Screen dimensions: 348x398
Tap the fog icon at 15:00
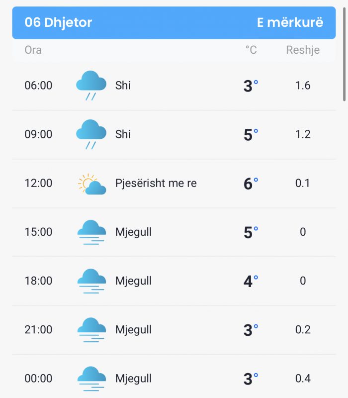pos(91,232)
